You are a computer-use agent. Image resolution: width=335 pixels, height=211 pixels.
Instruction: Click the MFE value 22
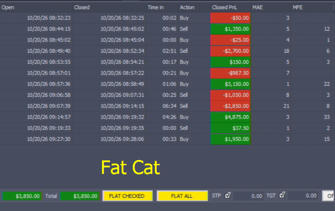point(327,84)
